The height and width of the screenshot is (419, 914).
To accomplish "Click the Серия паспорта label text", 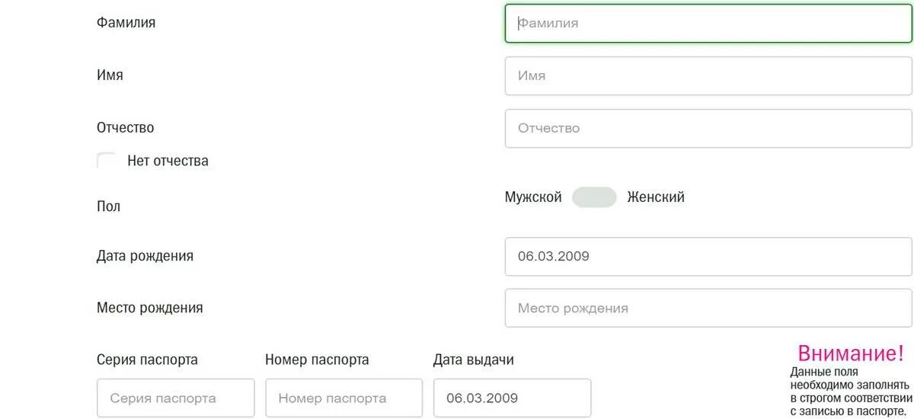I will coord(147,360).
